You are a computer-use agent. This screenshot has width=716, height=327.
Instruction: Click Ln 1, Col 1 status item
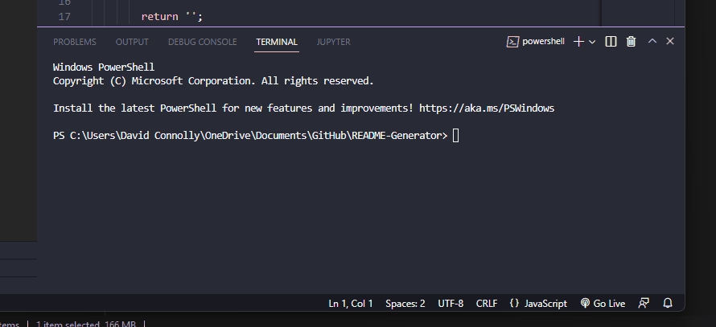[351, 303]
